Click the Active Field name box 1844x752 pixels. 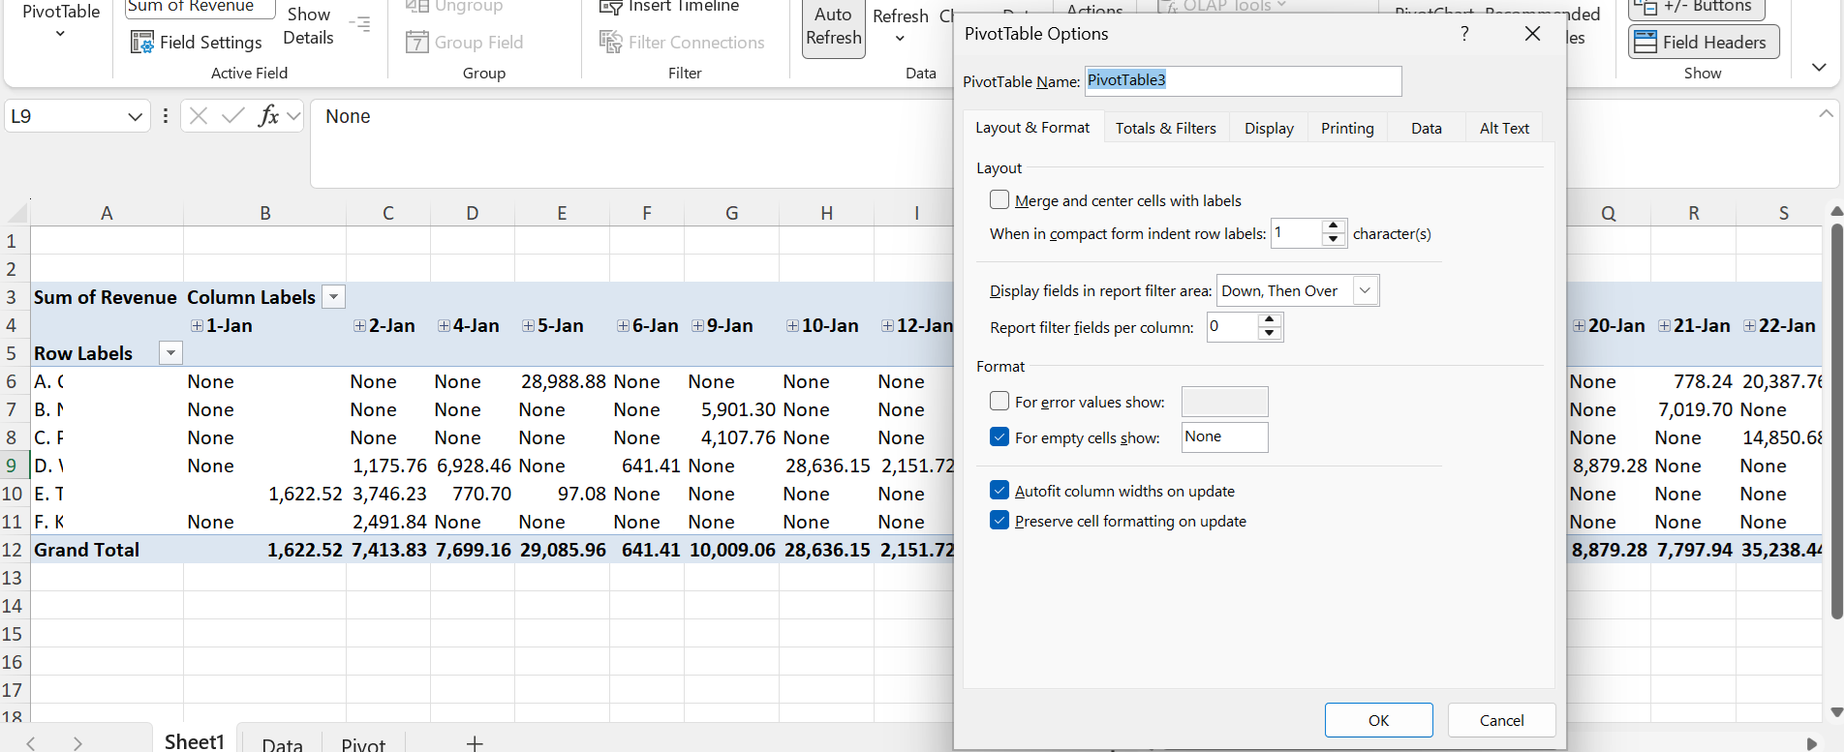point(200,8)
